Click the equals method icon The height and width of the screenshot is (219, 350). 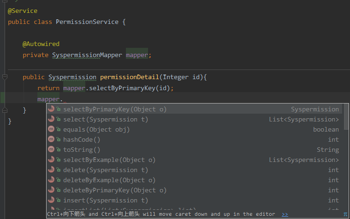point(51,130)
